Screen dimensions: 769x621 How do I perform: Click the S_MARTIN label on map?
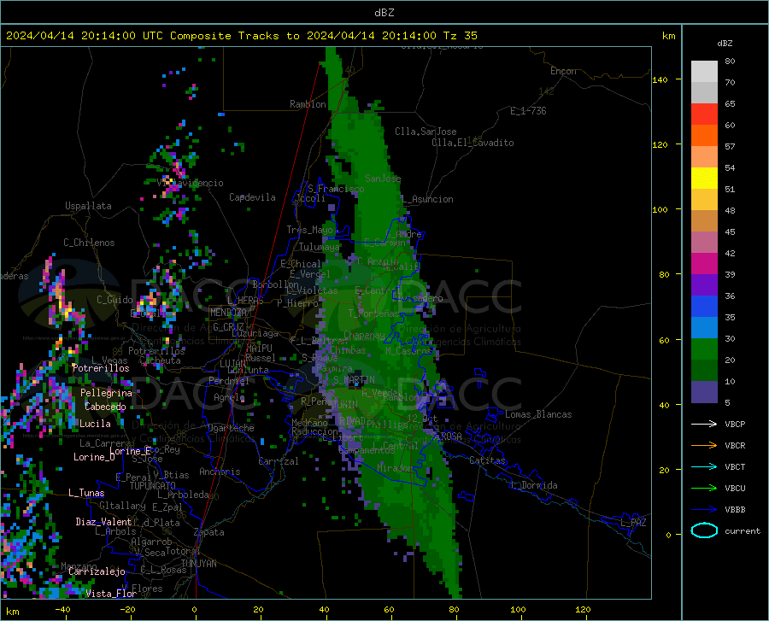354,380
